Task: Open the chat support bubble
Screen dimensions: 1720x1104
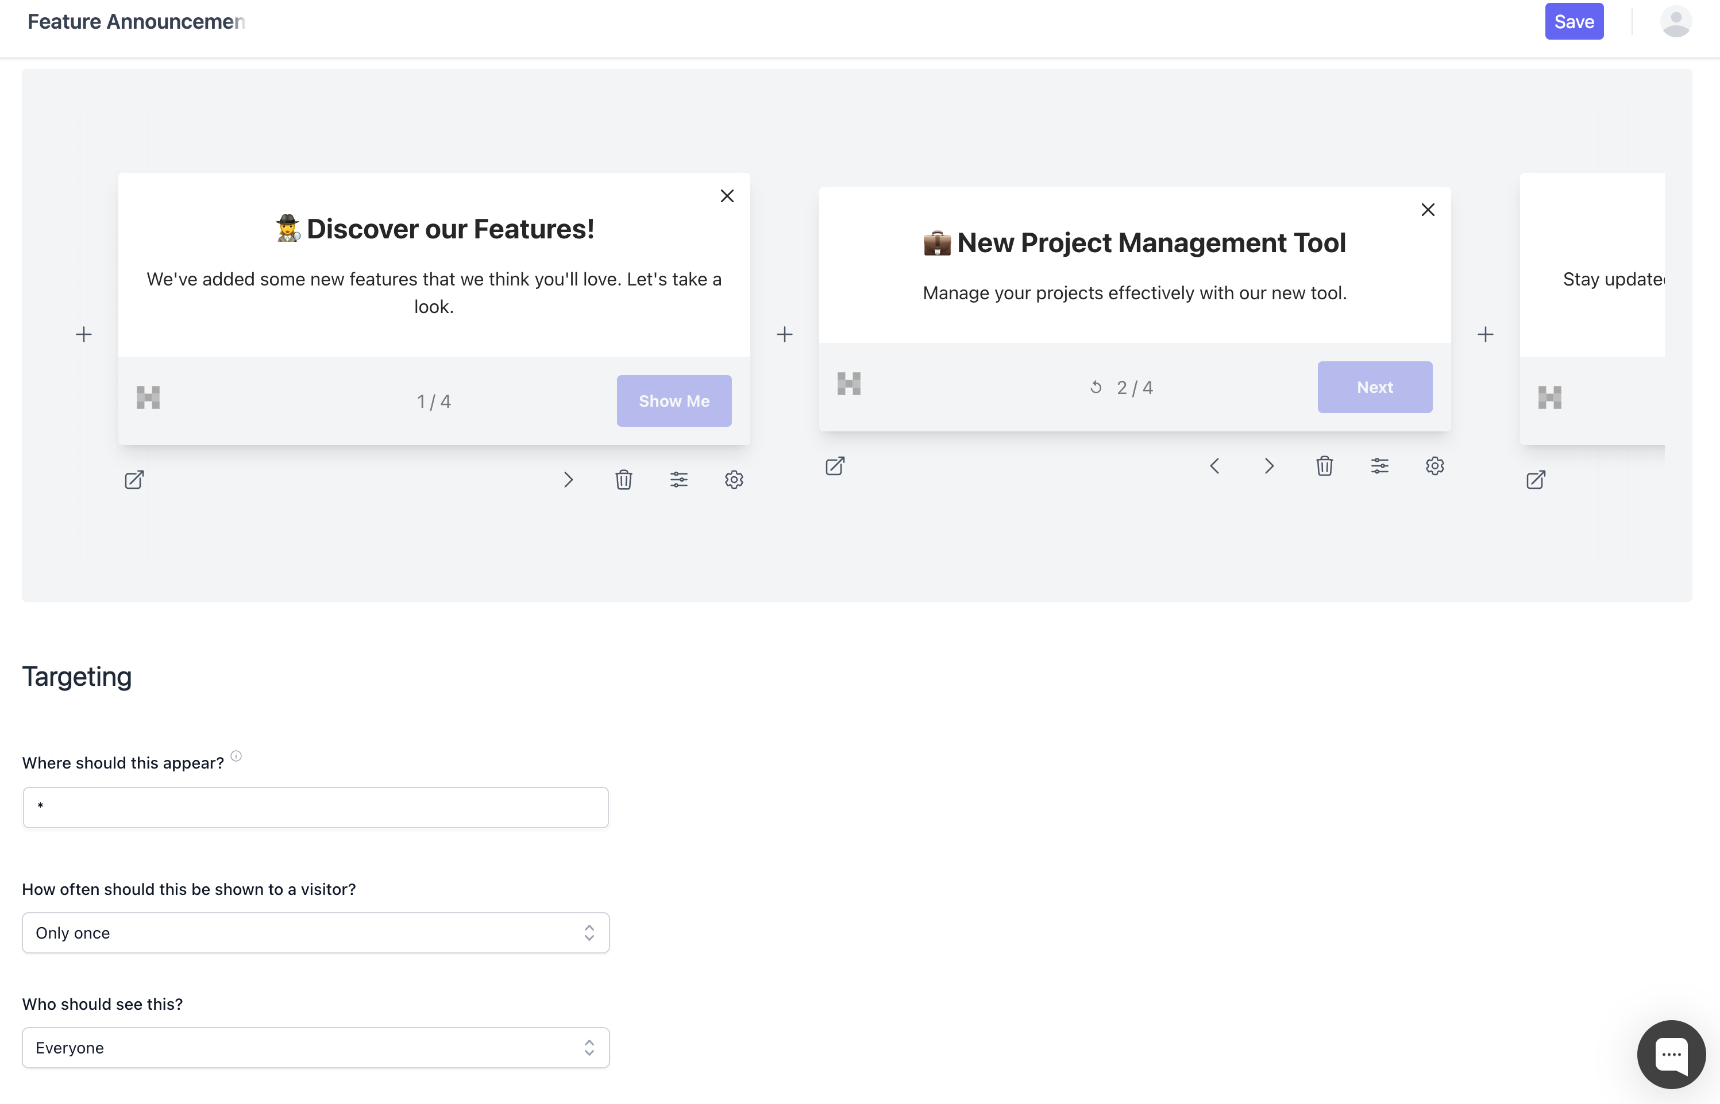Action: pos(1671,1054)
